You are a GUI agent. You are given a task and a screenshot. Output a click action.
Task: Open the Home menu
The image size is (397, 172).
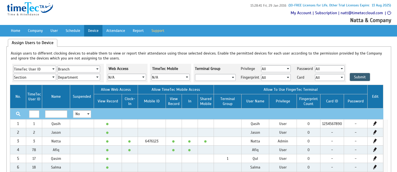(16, 31)
